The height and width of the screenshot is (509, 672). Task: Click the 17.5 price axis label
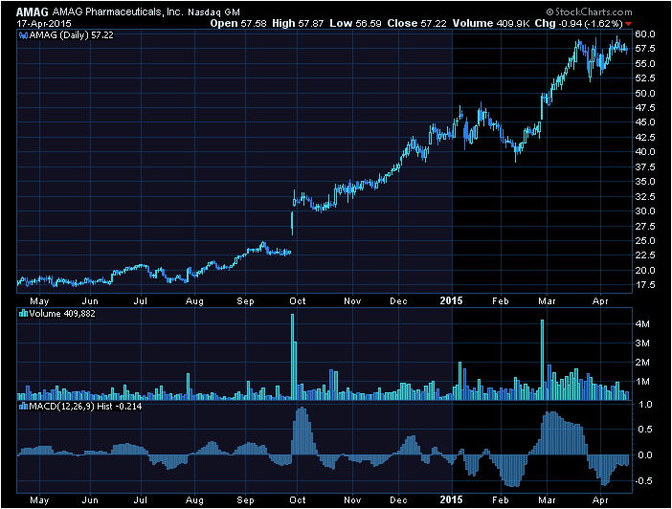[x=644, y=285]
